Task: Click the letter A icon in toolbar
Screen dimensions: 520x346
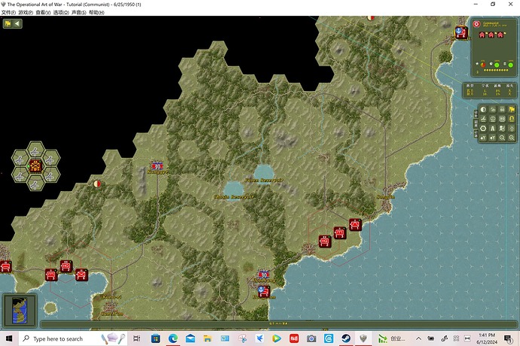Action: pyautogui.click(x=492, y=129)
